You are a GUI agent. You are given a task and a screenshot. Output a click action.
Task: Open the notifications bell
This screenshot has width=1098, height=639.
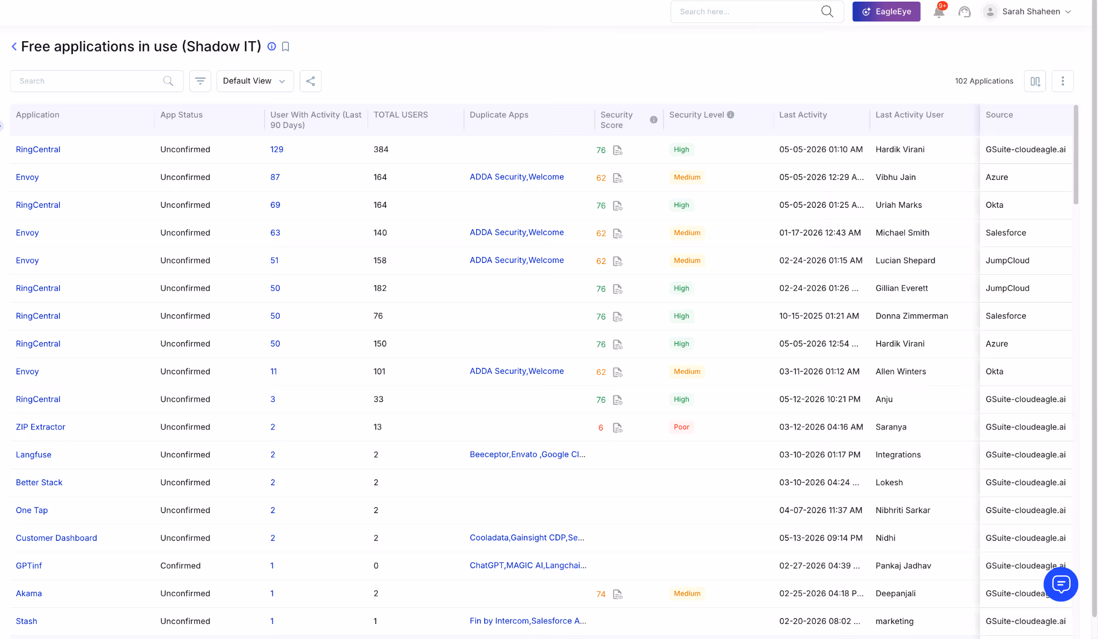[x=939, y=12]
